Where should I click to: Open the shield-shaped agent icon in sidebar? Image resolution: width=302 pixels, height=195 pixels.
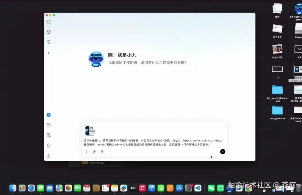coord(48,32)
